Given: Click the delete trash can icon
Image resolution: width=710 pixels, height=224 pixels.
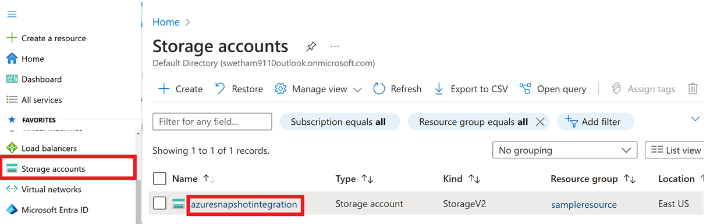Looking at the screenshot, I should pyautogui.click(x=693, y=89).
